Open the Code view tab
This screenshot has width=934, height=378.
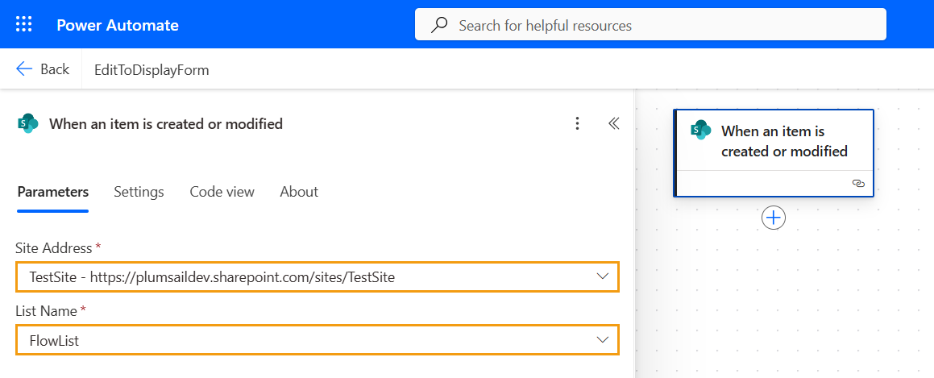pyautogui.click(x=222, y=192)
